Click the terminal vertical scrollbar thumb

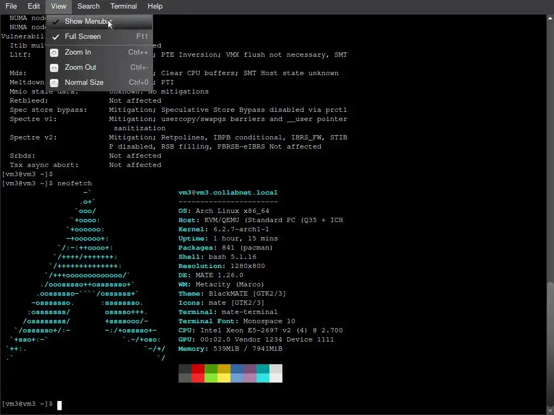click(x=550, y=344)
